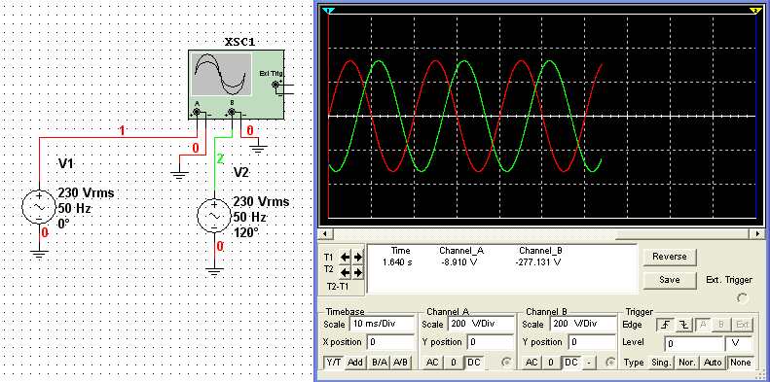The image size is (770, 382).
Task: Select falling edge trigger icon
Action: point(684,325)
